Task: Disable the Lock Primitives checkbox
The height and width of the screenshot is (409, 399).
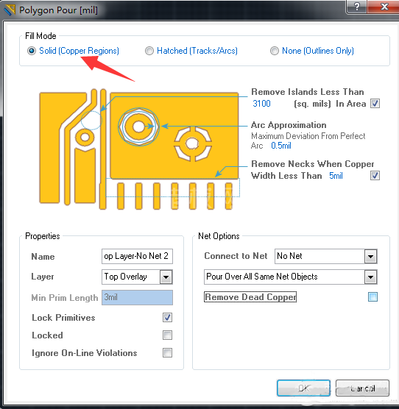Action: [167, 318]
